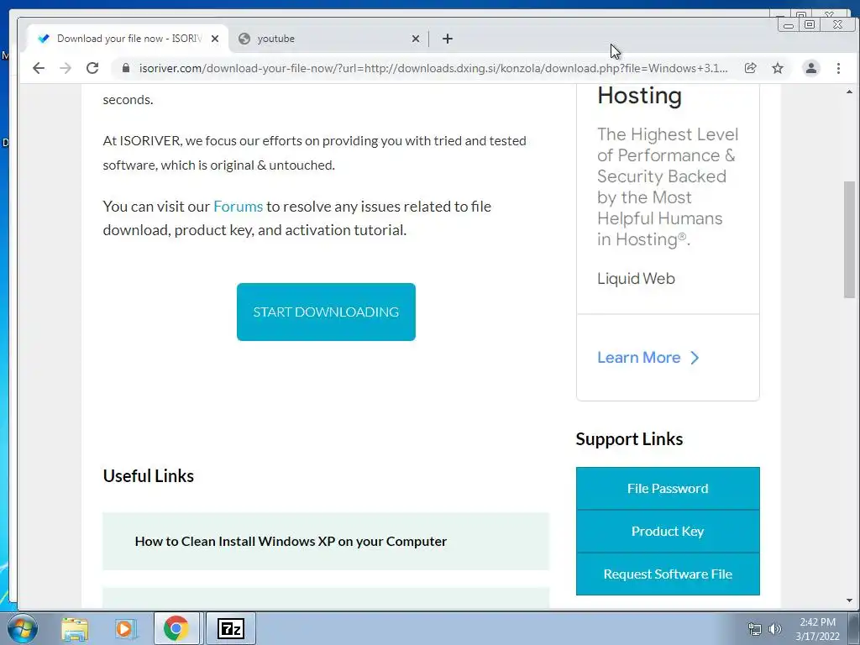Viewport: 860px width, 645px height.
Task: Open Windows Explorer from the taskbar
Action: click(75, 628)
